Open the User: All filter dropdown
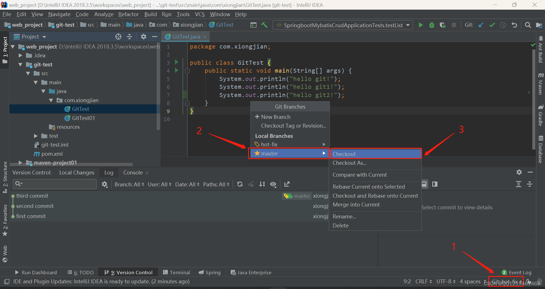The width and height of the screenshot is (545, 289). (160, 184)
